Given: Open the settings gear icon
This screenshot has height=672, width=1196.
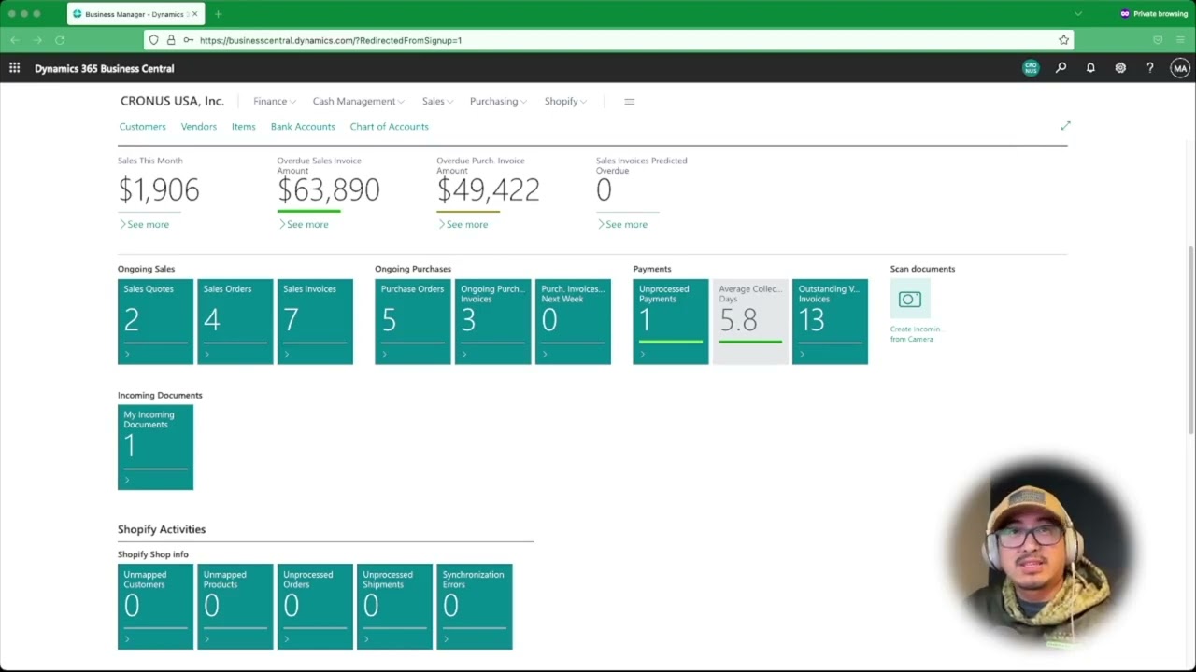Looking at the screenshot, I should click(x=1120, y=68).
